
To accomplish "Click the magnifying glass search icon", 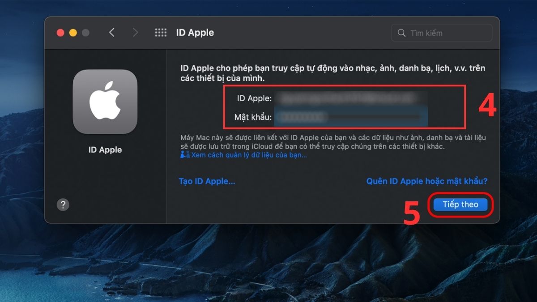I will pos(402,32).
